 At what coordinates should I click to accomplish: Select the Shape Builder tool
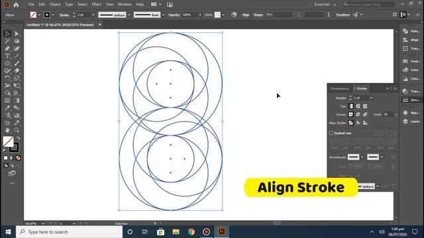(x=7, y=93)
